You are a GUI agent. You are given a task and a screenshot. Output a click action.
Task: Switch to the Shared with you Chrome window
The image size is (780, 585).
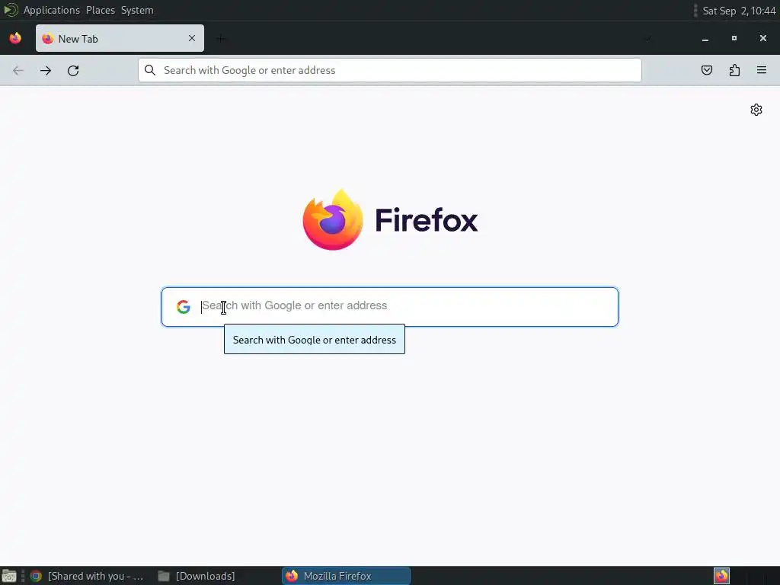[x=87, y=576]
